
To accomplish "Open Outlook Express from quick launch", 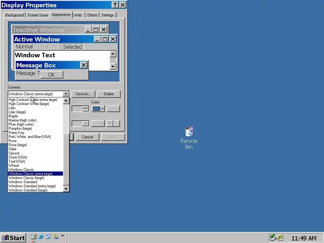I will point(48,237).
